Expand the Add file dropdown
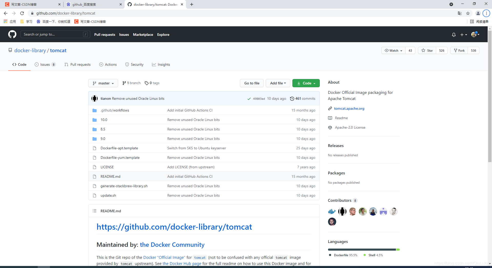This screenshot has width=492, height=268. point(278,83)
